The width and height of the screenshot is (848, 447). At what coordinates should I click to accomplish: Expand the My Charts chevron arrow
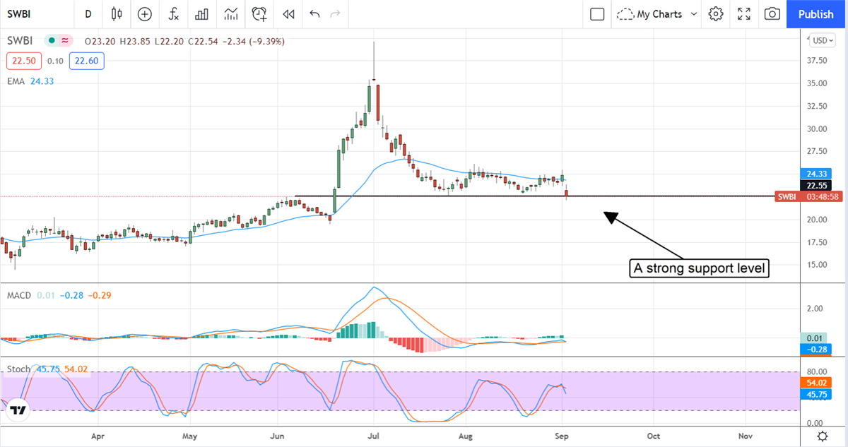coord(693,13)
